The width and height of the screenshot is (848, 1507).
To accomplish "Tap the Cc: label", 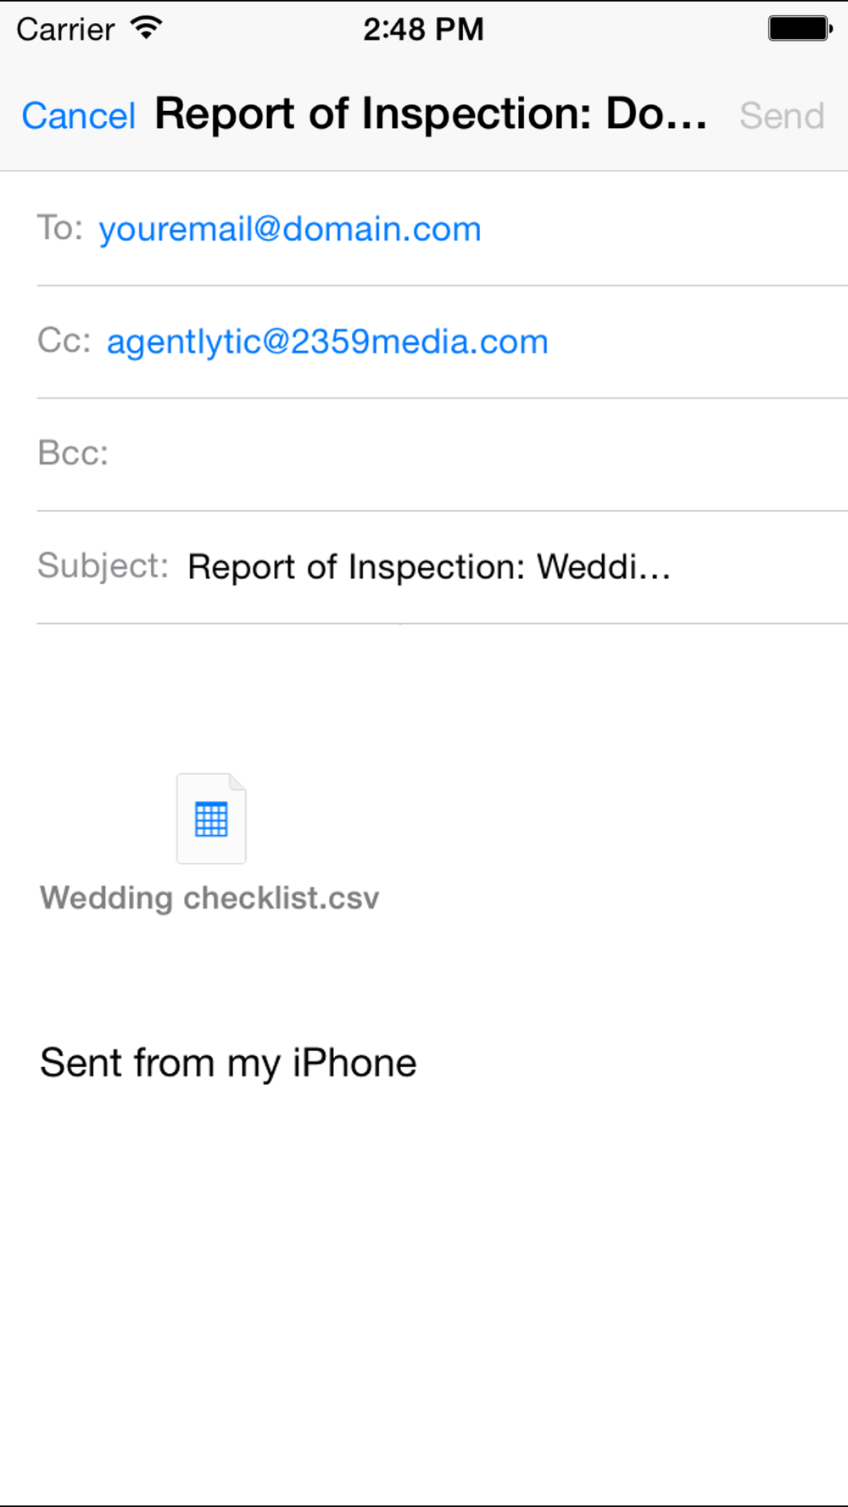I will click(x=64, y=341).
